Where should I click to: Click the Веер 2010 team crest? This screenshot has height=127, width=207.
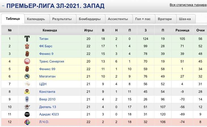tap(27, 99)
